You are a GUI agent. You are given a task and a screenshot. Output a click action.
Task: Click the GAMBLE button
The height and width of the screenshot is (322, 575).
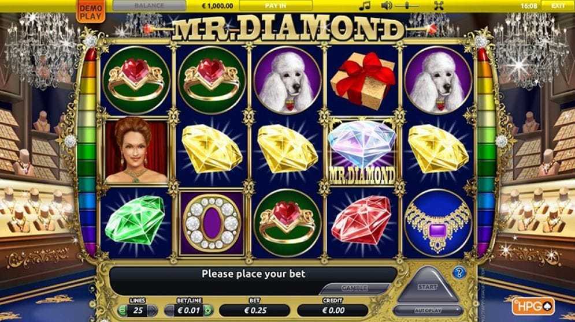click(x=354, y=289)
